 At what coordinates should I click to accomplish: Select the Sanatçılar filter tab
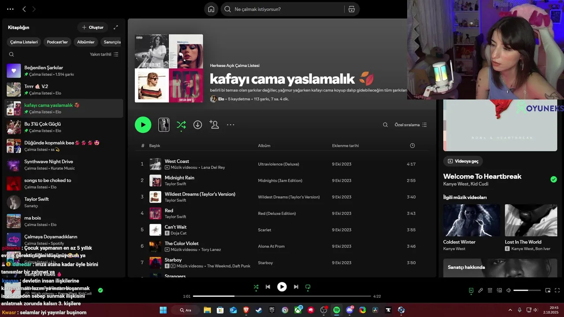[x=112, y=42]
